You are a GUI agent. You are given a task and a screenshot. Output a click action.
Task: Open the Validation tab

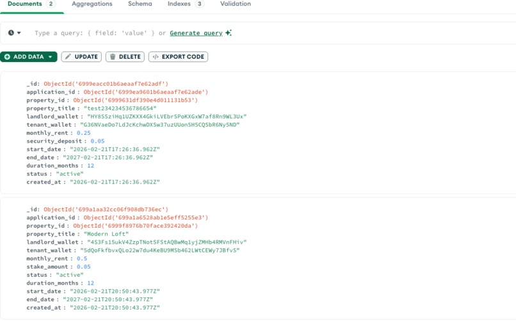tap(236, 4)
